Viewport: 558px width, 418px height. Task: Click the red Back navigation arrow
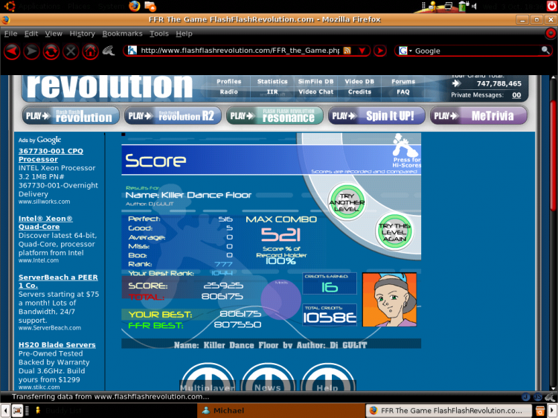click(12, 51)
